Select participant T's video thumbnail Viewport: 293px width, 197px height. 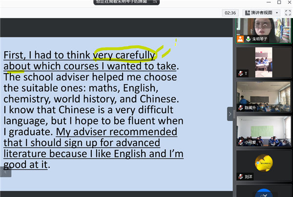264,62
